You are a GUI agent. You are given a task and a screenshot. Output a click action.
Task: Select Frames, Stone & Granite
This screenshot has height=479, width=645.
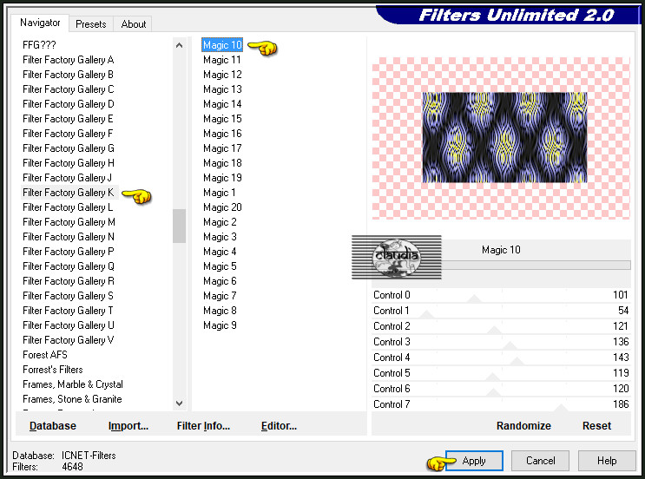point(72,399)
